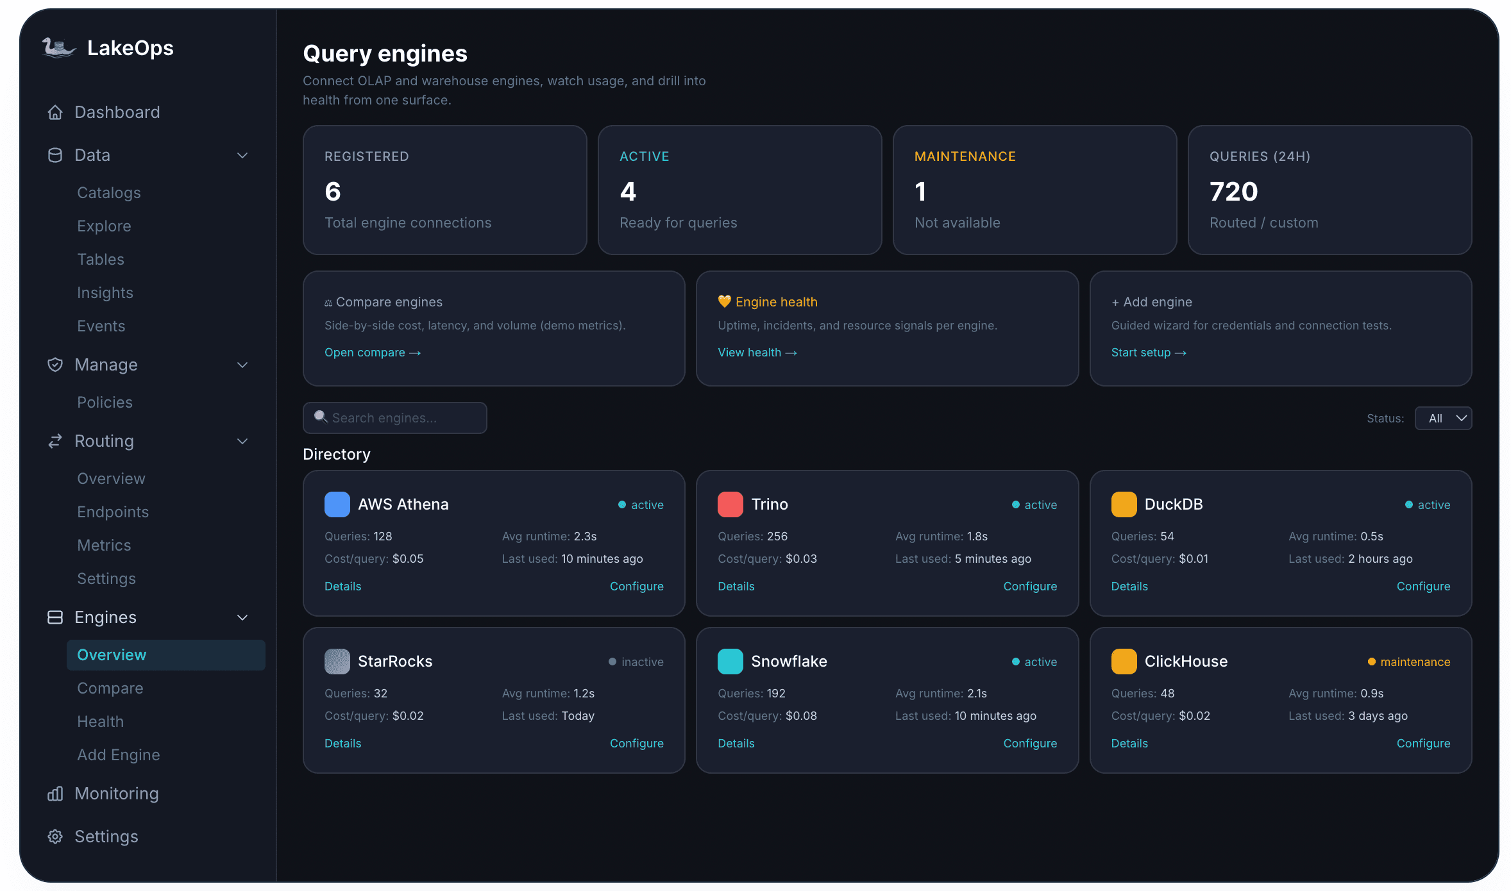The image size is (1511, 891).
Task: Configure the AWS Athena engine
Action: pos(637,587)
